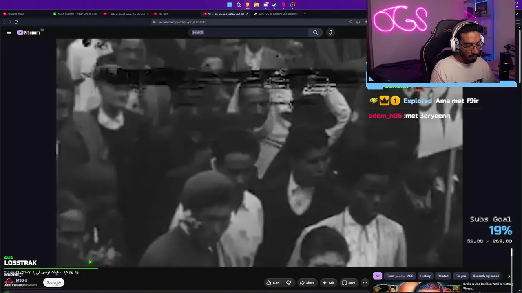
Task: Switch to the plain YouTube tab
Action: (x=175, y=14)
